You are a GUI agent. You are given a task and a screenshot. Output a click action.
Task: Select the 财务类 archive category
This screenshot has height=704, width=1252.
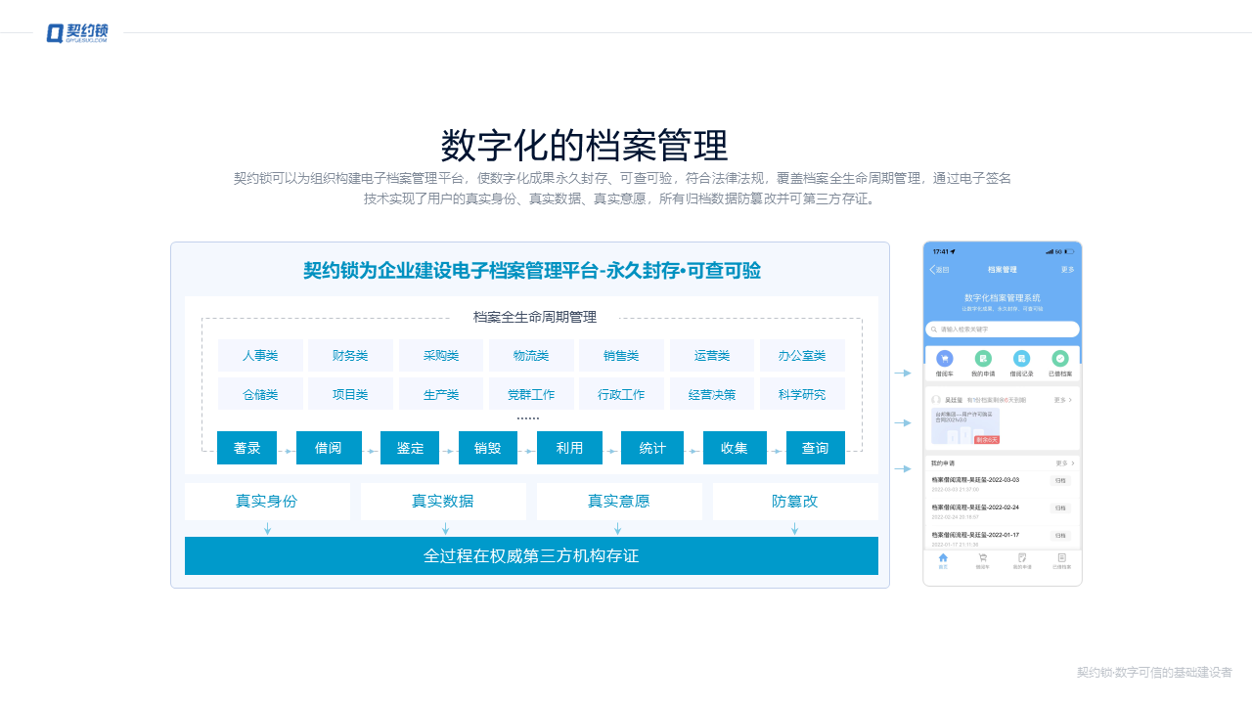tap(350, 356)
